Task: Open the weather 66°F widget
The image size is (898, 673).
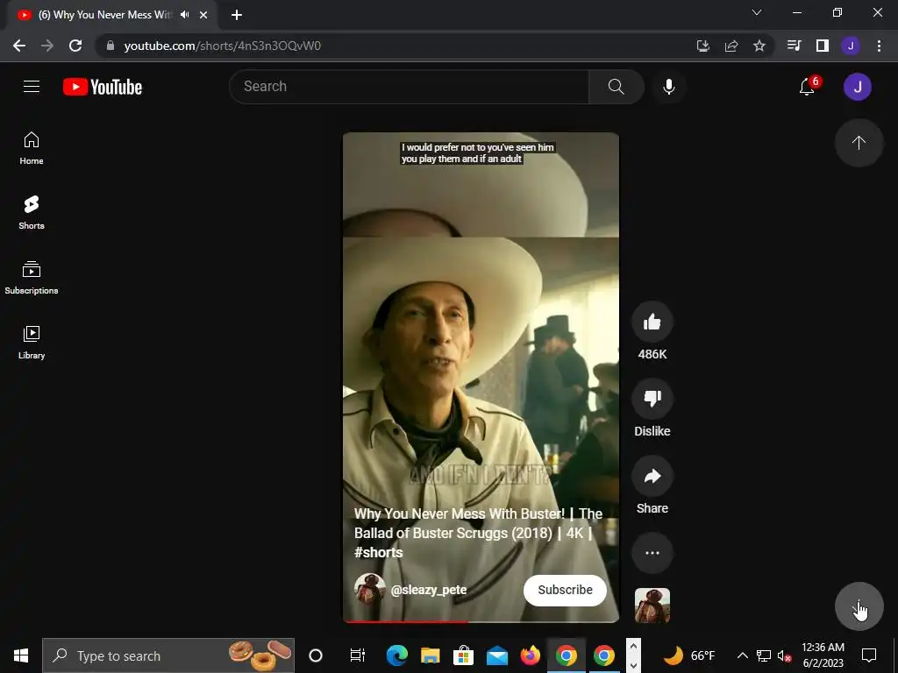Action: [689, 655]
